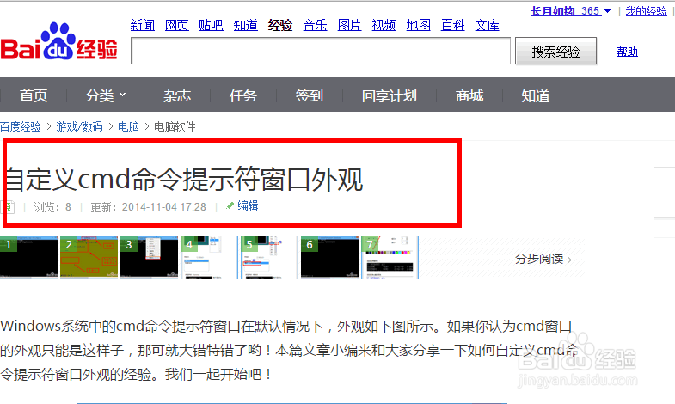Select the 经验 top tab
This screenshot has width=675, height=404.
coord(280,25)
